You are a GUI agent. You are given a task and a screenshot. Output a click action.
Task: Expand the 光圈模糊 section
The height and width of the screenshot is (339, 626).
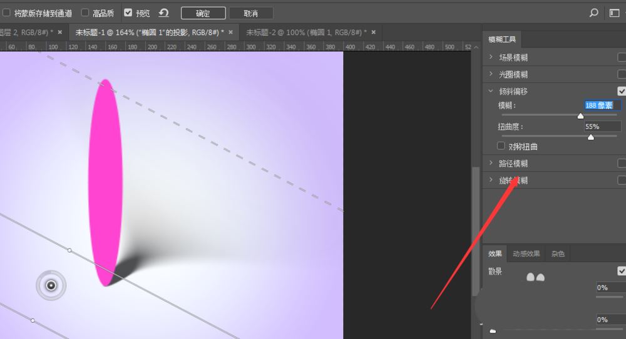[x=491, y=74]
